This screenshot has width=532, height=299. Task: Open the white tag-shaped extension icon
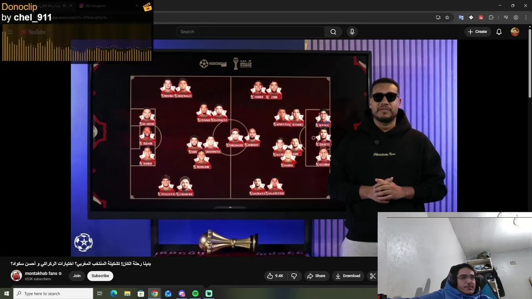(x=471, y=17)
